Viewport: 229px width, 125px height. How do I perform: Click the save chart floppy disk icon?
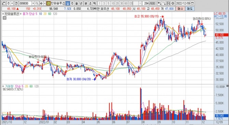click(x=168, y=3)
